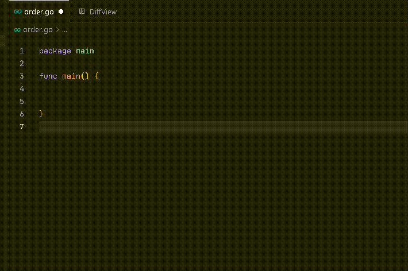Select line number 1 in the gutter
The image size is (408, 271).
[x=22, y=51]
